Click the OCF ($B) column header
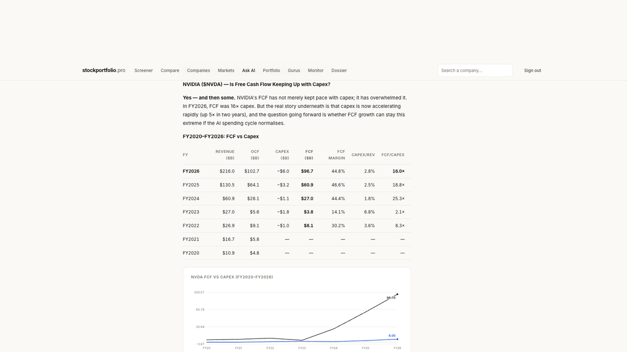627x352 pixels. coord(255,154)
